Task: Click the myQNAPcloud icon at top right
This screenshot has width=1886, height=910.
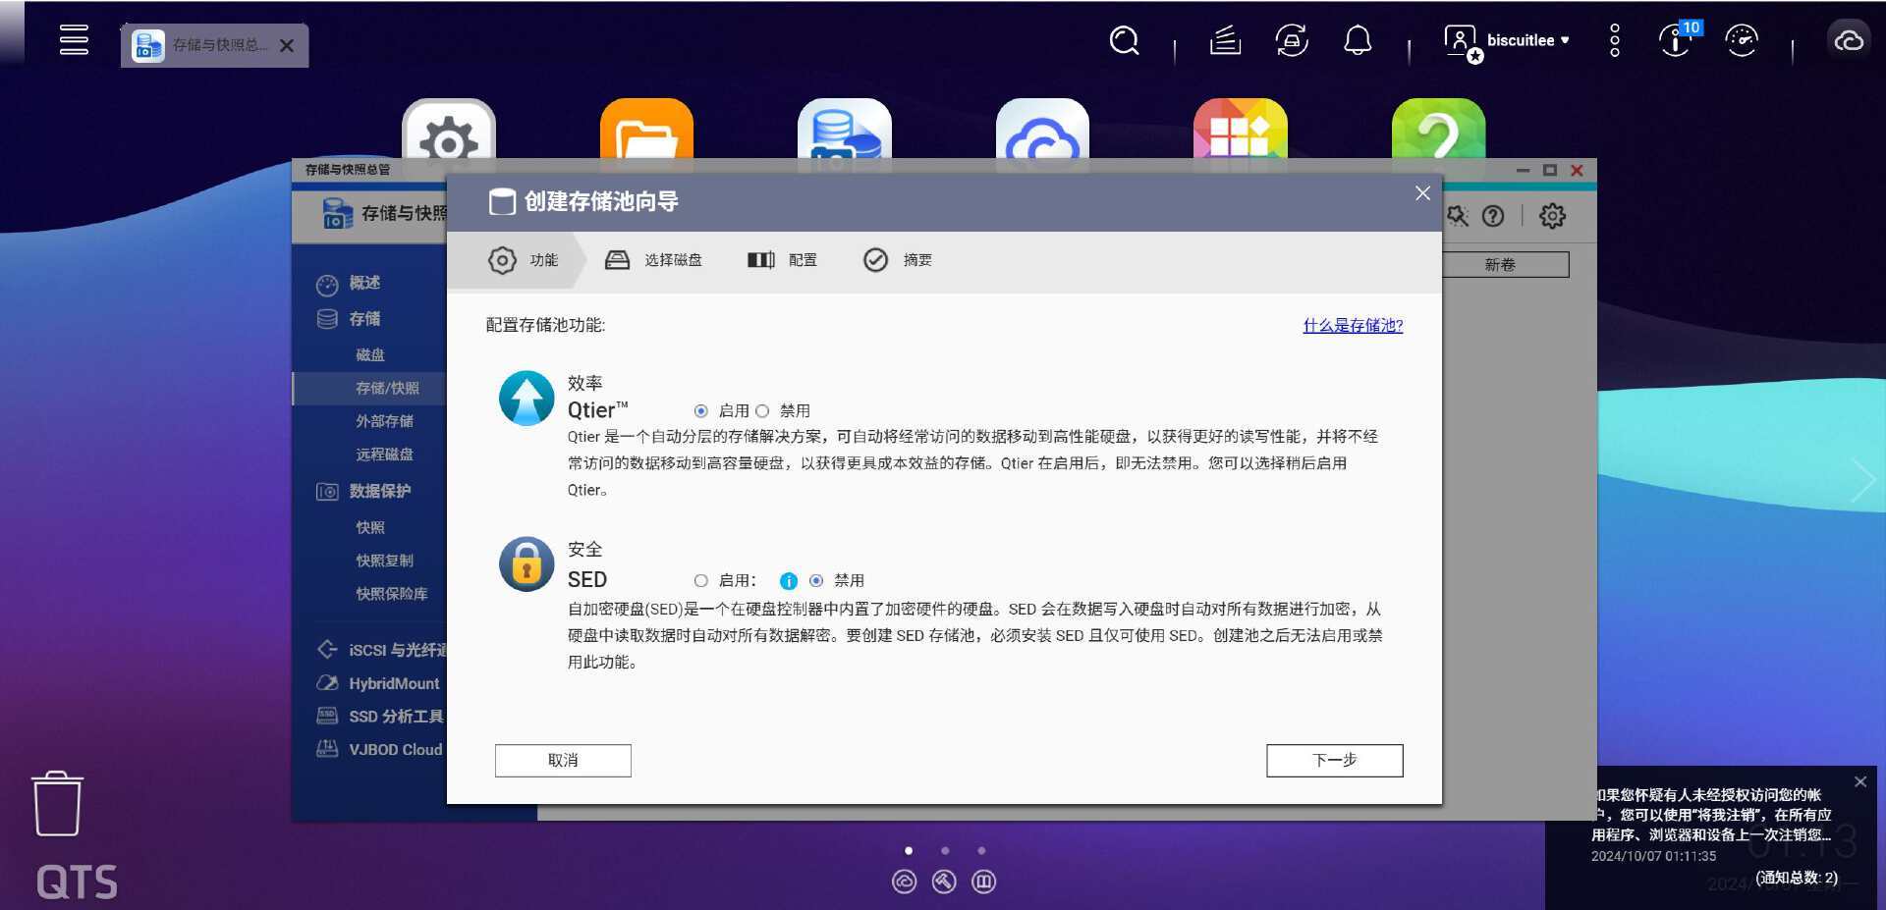Action: tap(1849, 41)
